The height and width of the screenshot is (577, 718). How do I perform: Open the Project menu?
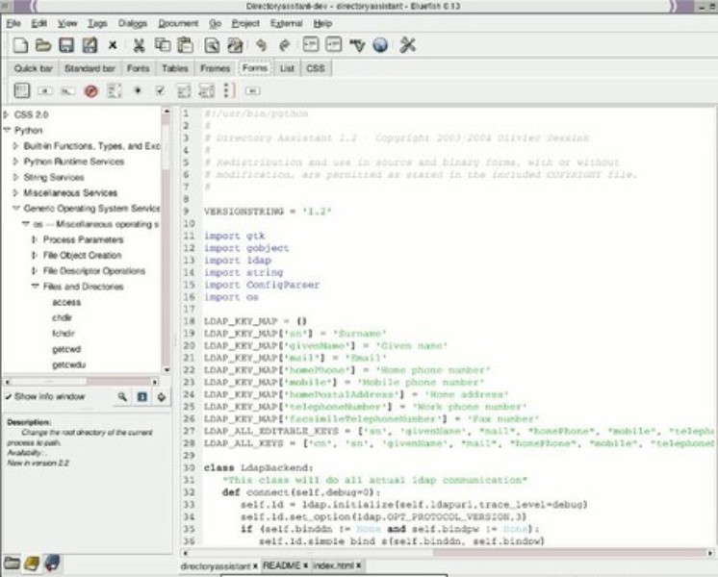[245, 23]
